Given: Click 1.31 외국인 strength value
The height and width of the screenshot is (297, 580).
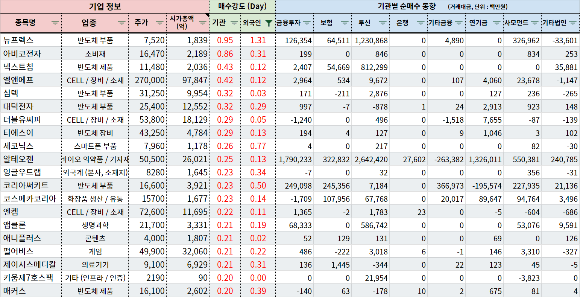Looking at the screenshot, I should click(x=258, y=41).
